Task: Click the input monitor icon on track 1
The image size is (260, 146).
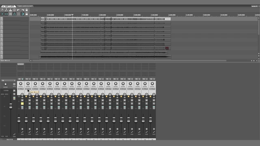Action: (22, 97)
